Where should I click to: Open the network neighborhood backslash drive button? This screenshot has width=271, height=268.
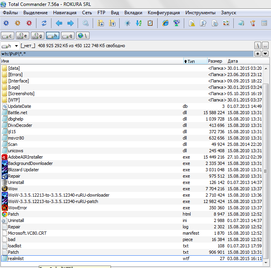click(83, 36)
